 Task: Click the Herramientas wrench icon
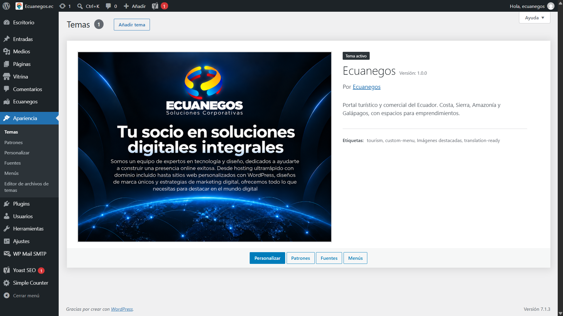click(x=6, y=229)
